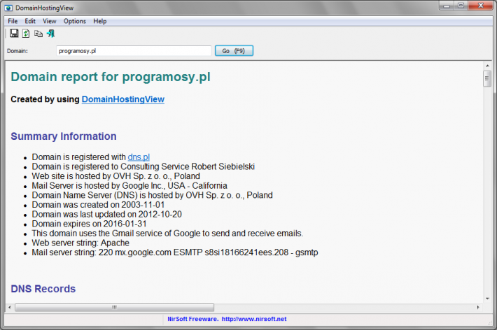The width and height of the screenshot is (497, 330).
Task: Open the dns.pl registrar link
Action: click(x=139, y=157)
